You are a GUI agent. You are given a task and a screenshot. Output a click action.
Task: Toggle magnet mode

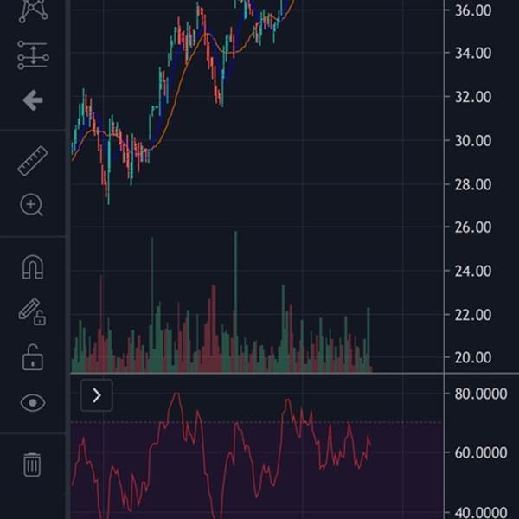tap(33, 266)
